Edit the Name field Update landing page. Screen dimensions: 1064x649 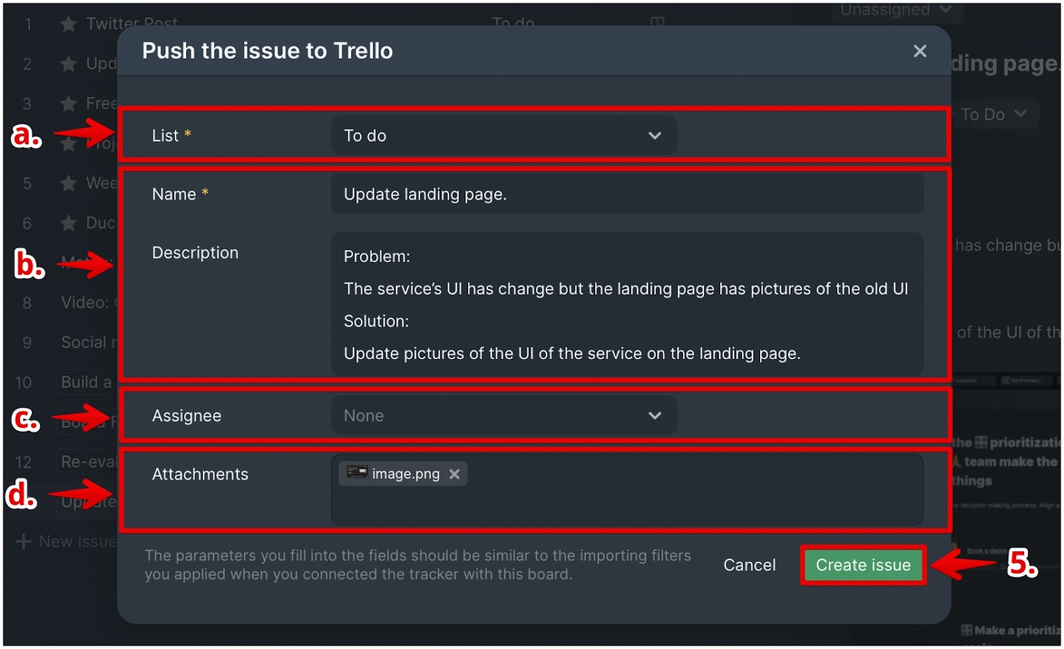click(627, 194)
